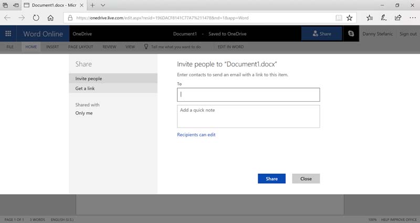The height and width of the screenshot is (223, 420).
Task: Click Danny Stefanic account name
Action: pos(377,34)
